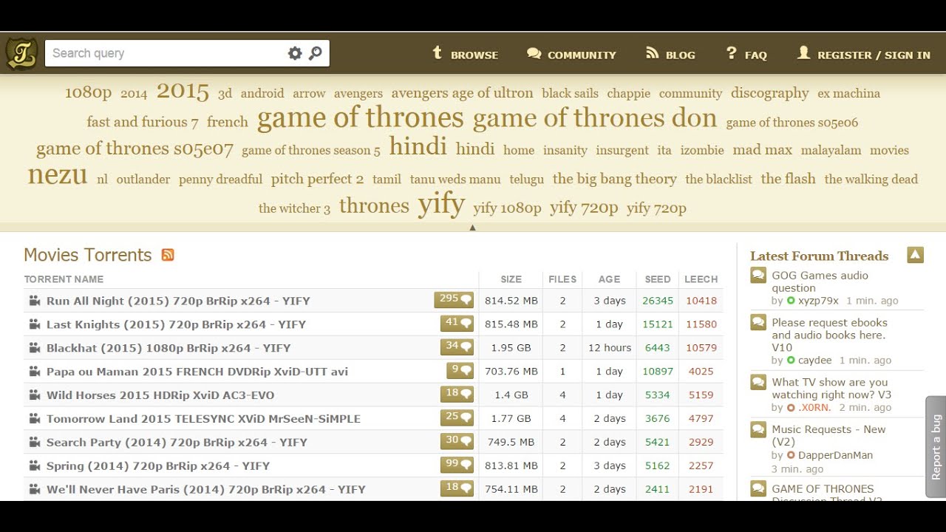Open comments badge for Run All Night

(454, 299)
